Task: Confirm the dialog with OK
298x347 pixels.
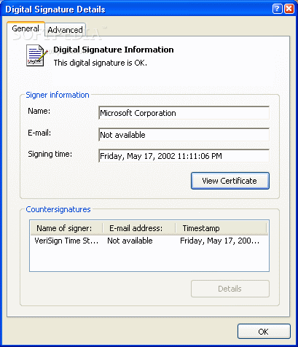Action: (264, 332)
